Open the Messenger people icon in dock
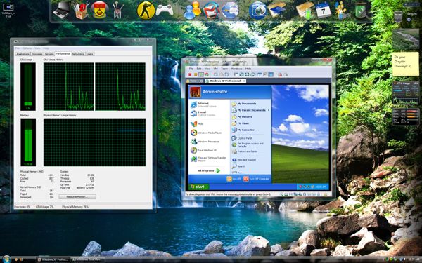The height and width of the screenshot is (263, 422). click(192, 11)
